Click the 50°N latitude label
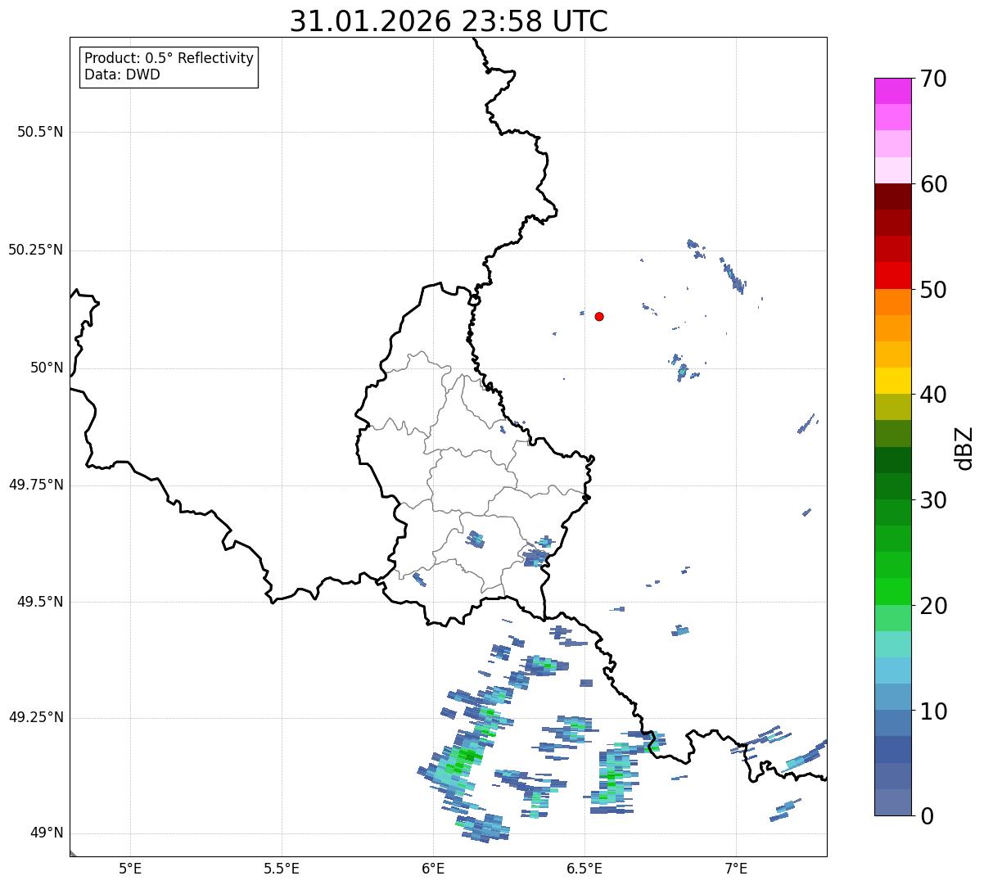This screenshot has height=885, width=984. 47,368
